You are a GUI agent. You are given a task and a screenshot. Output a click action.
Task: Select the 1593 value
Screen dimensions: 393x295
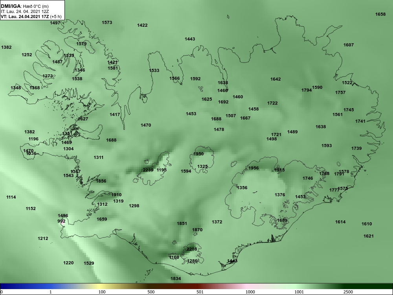point(327,146)
